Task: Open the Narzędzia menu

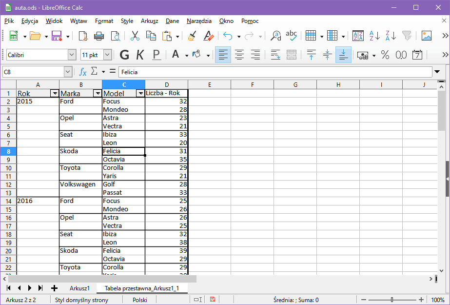Action: pyautogui.click(x=199, y=21)
